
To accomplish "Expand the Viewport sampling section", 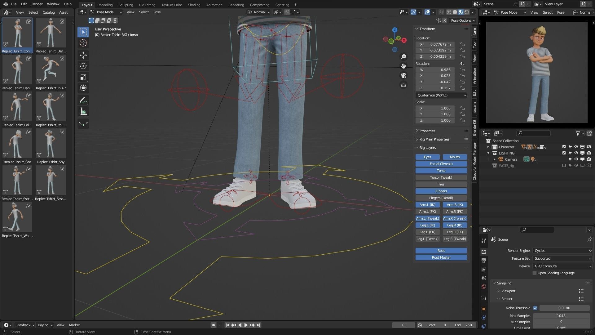I will [x=508, y=291].
